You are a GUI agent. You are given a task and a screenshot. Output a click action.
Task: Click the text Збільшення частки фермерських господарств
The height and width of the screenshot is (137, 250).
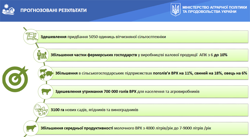tap(94, 55)
